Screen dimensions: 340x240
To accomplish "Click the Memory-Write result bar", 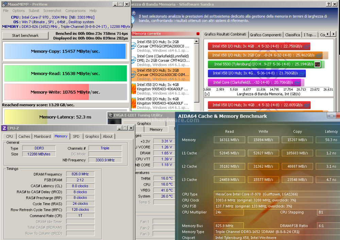I will 66,92.
